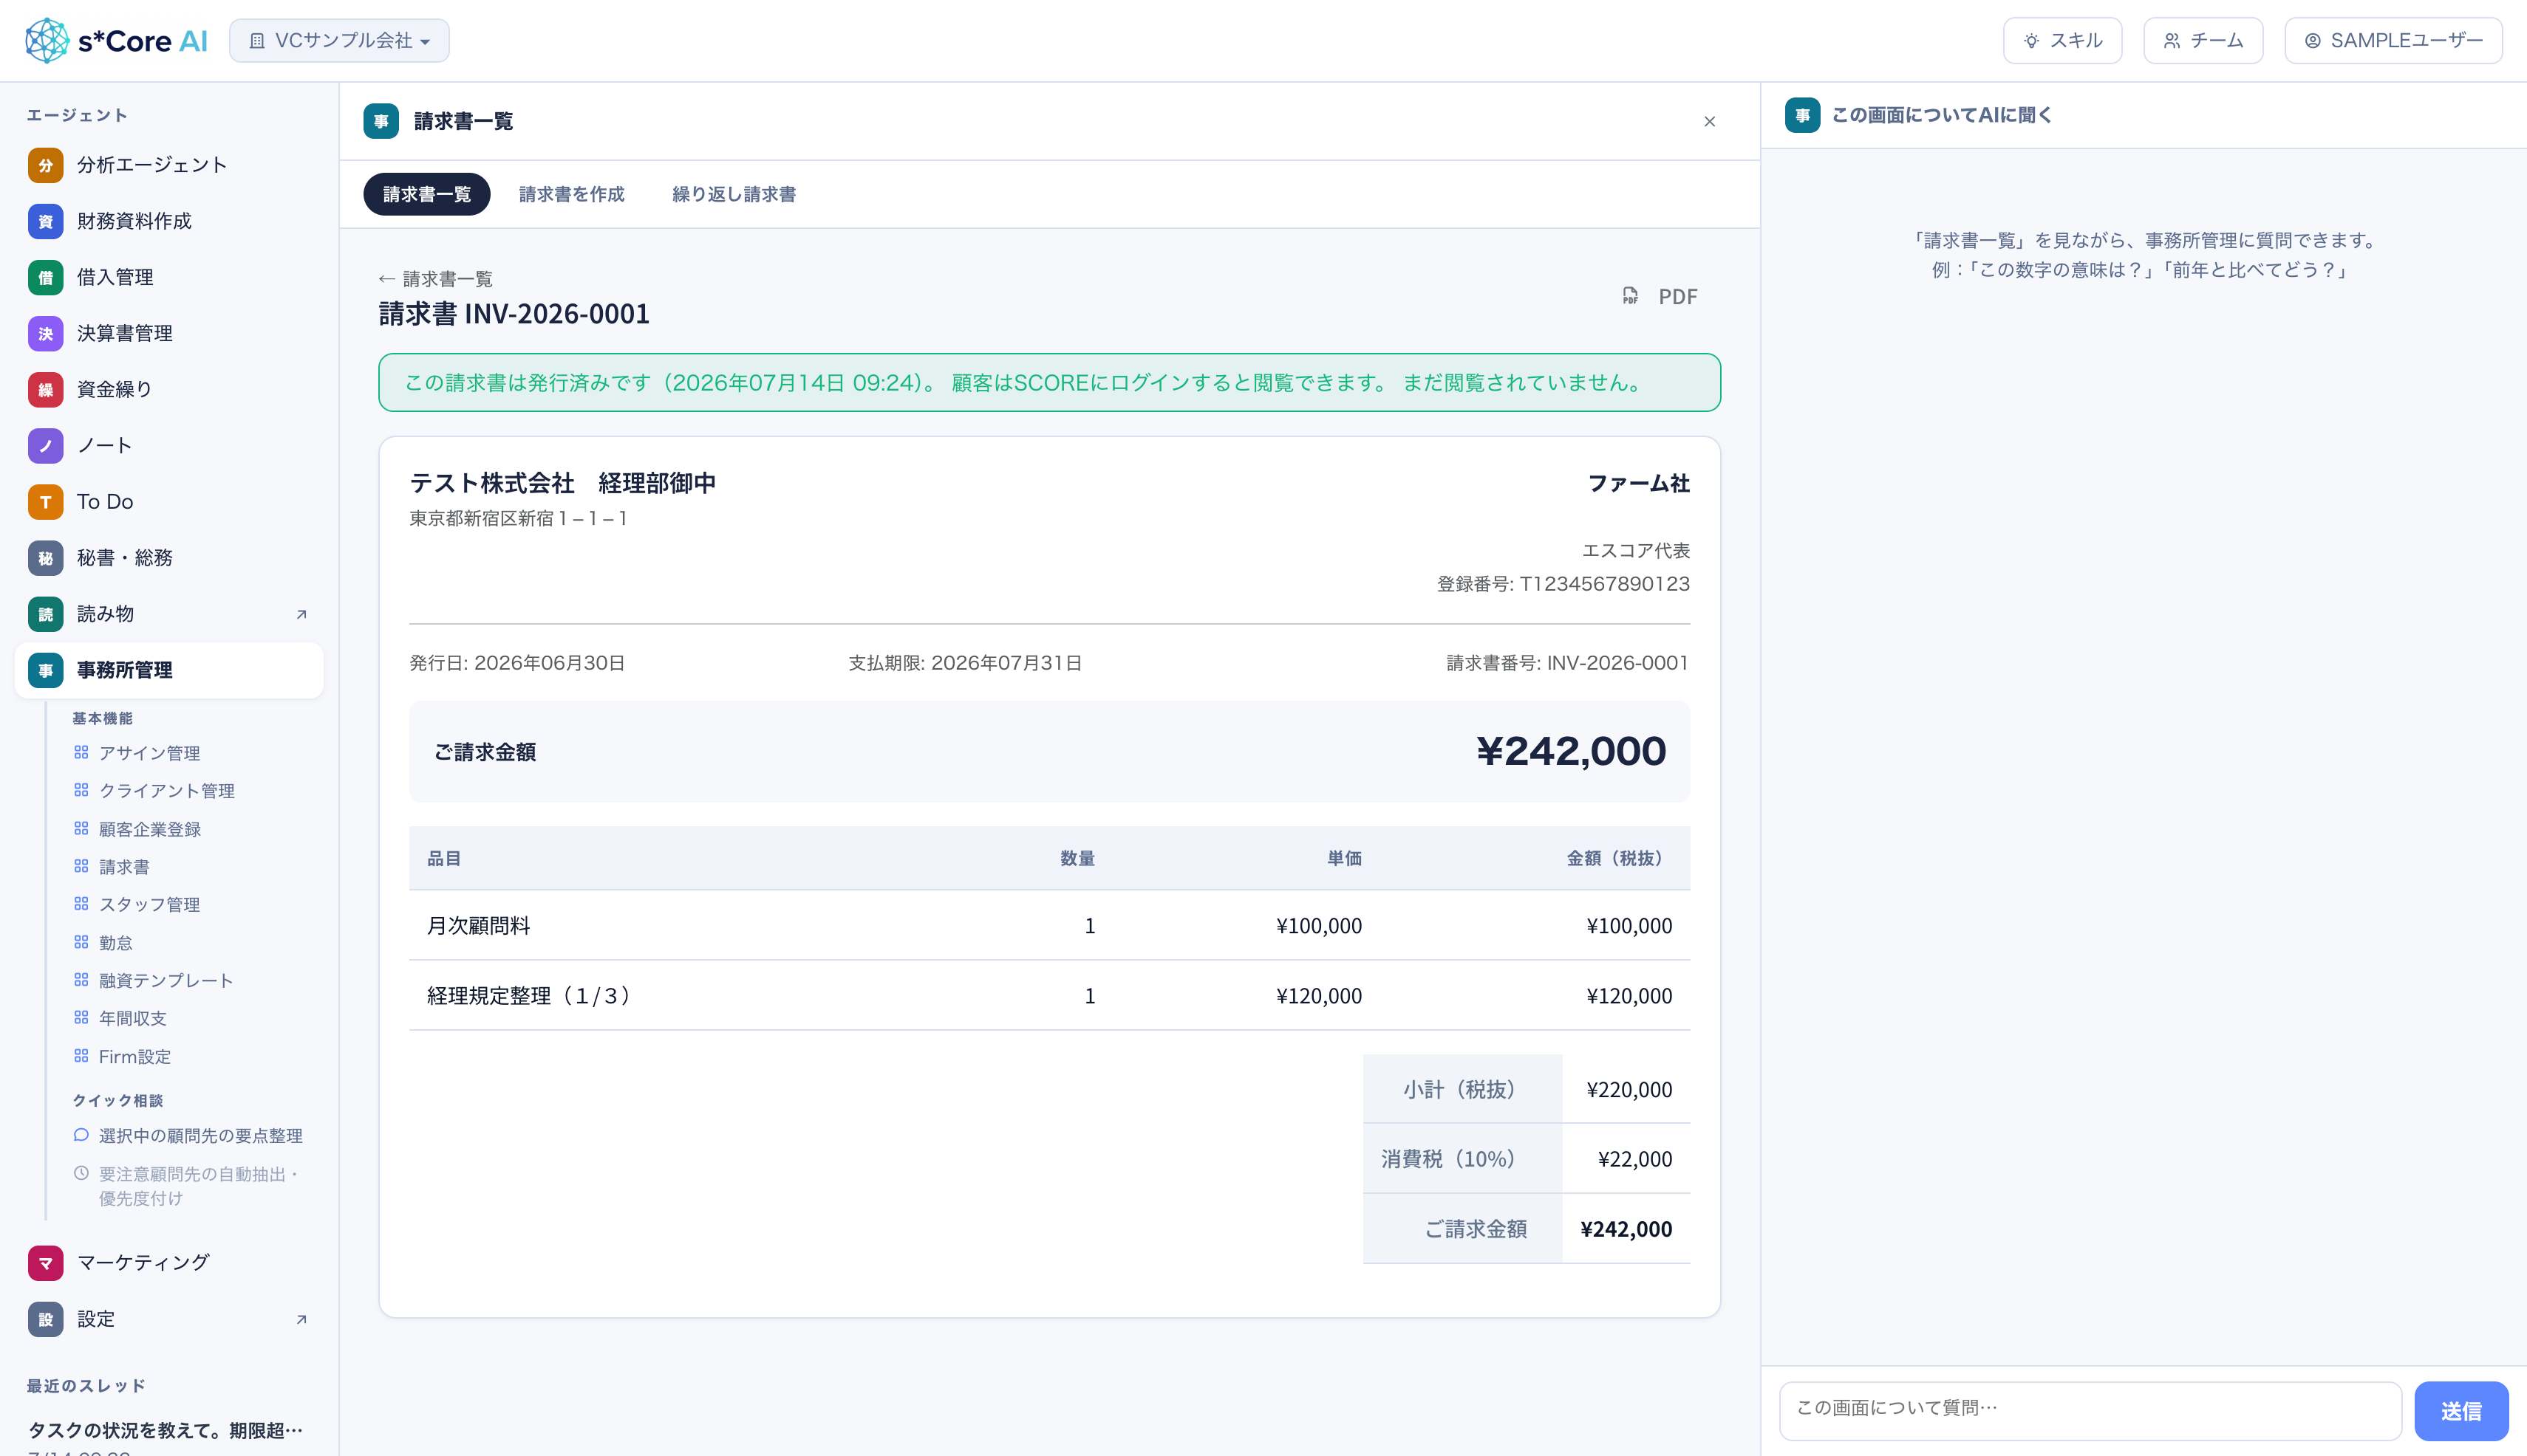Send the AI question with 送信
The height and width of the screenshot is (1456, 2527).
tap(2461, 1410)
